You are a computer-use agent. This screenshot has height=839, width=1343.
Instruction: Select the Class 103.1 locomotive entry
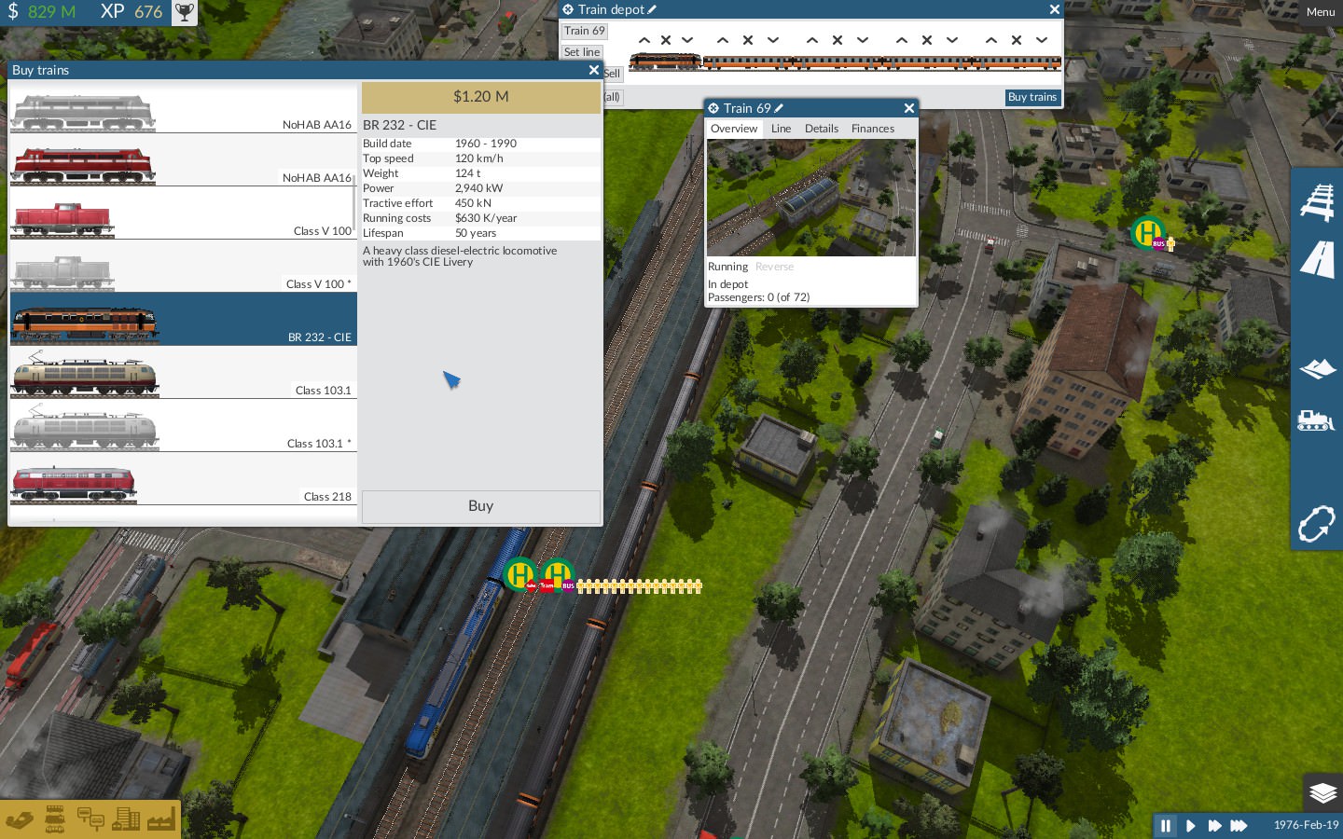(x=183, y=373)
